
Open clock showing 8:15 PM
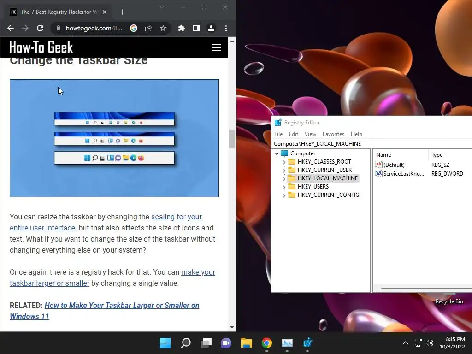click(452, 343)
